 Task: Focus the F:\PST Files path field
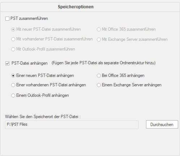(72, 125)
